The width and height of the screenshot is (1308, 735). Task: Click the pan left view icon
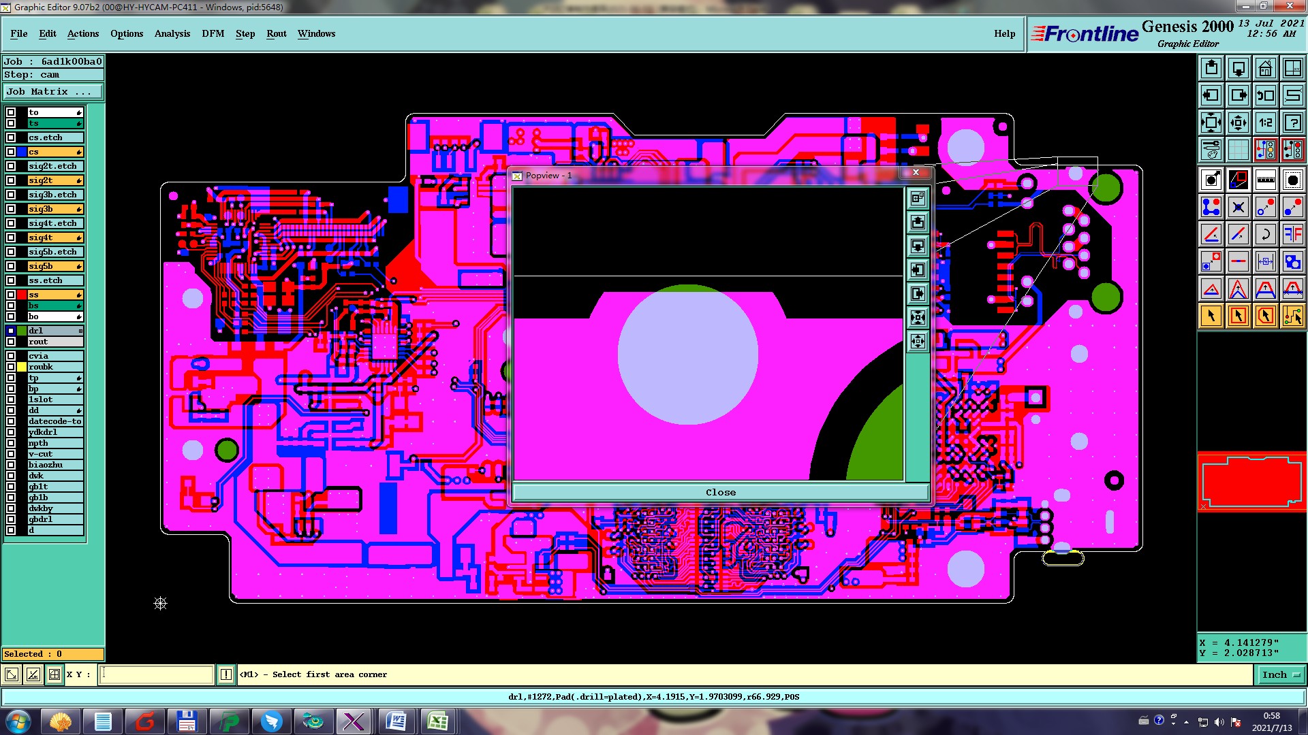(1211, 95)
